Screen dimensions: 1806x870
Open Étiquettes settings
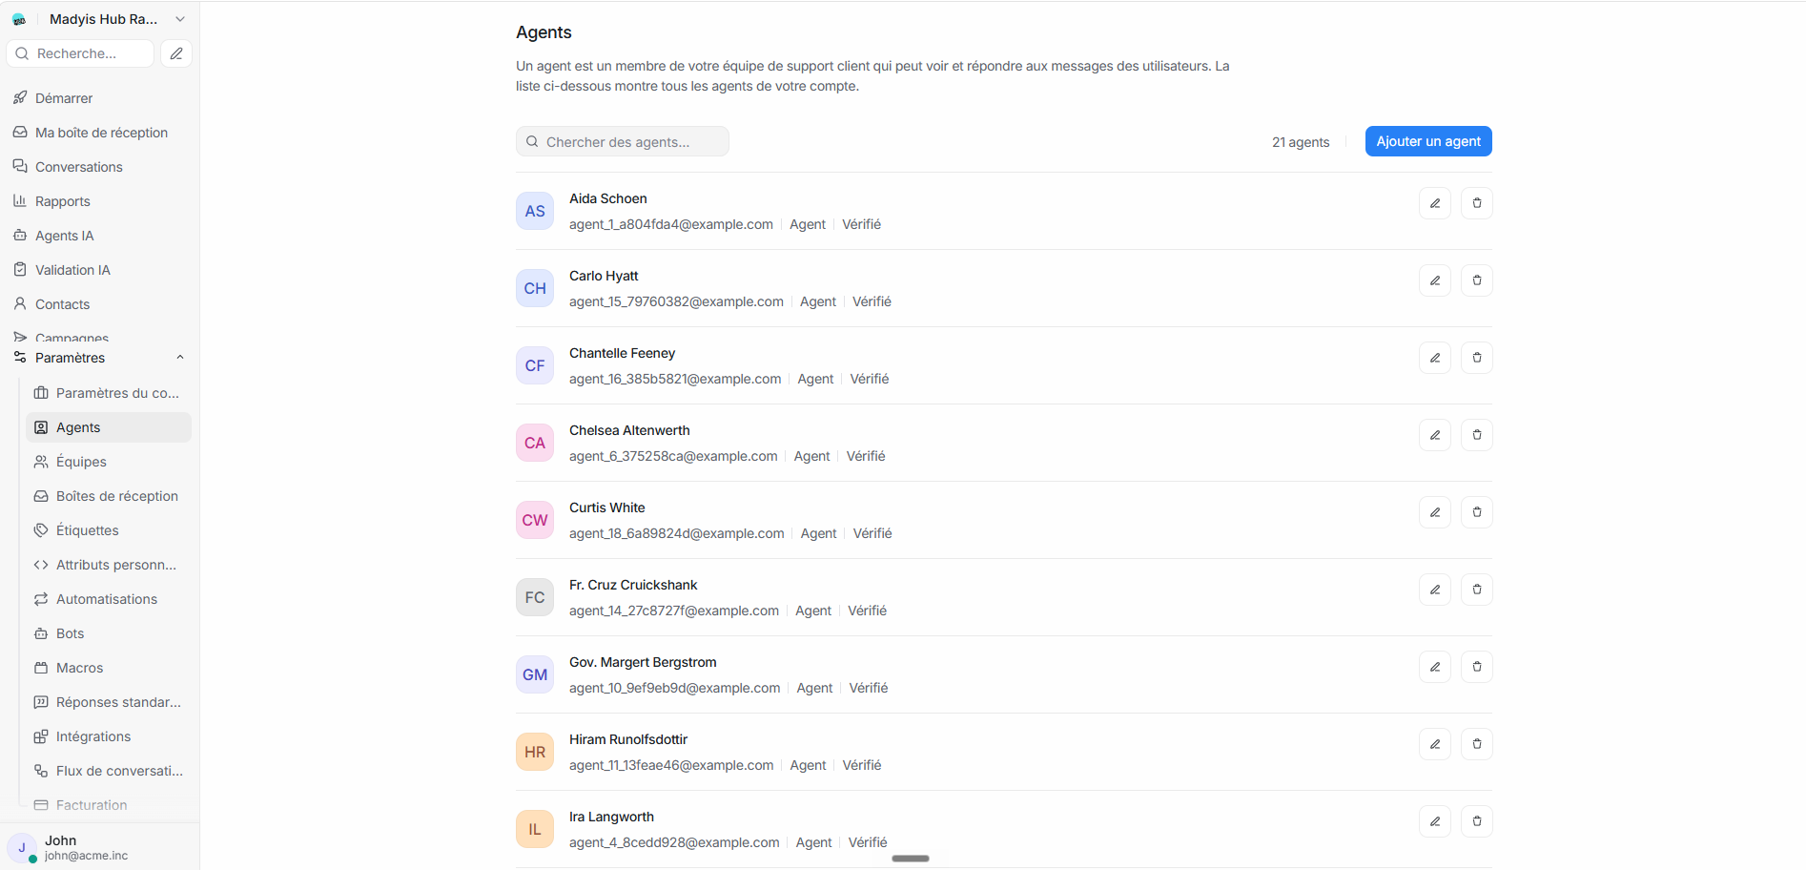tap(109, 530)
